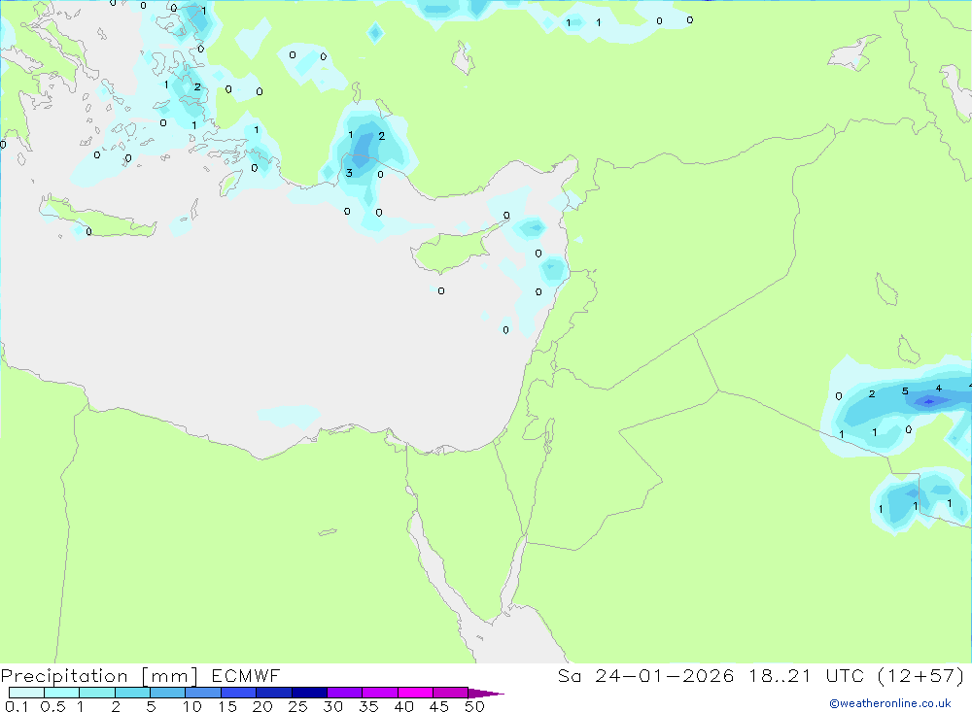Click the date 'Sa 24-01-2026'
This screenshot has height=712, width=972.
tap(645, 676)
